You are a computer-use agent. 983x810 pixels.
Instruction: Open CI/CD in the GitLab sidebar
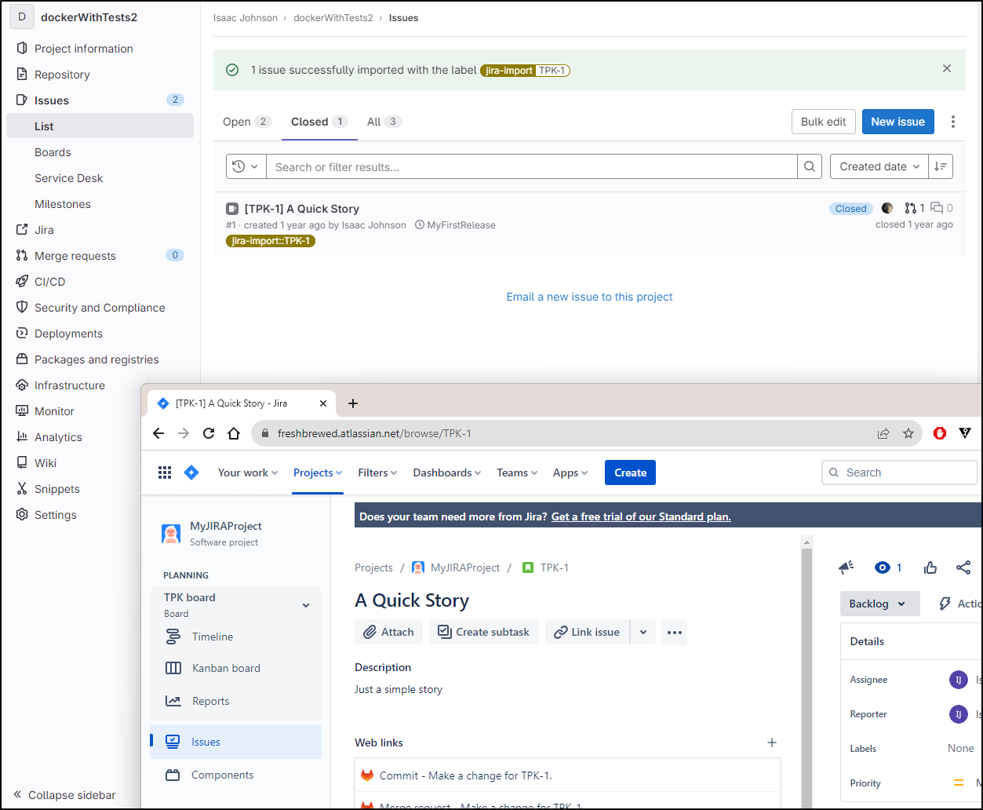tap(100, 282)
